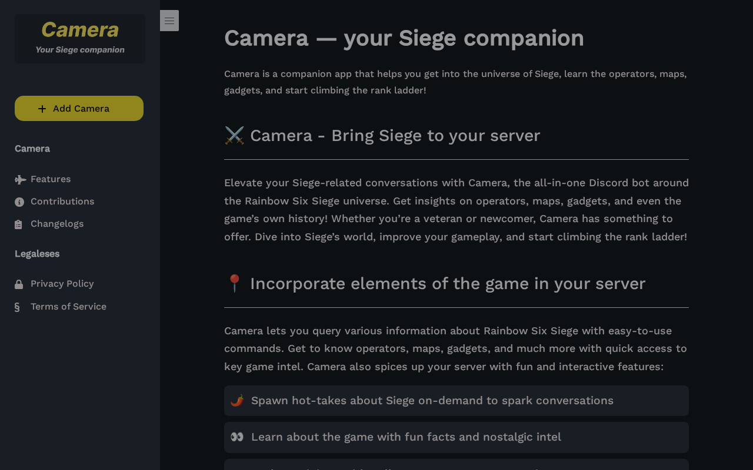Click the info icon beside Contributions
This screenshot has width=753, height=470.
tap(19, 202)
